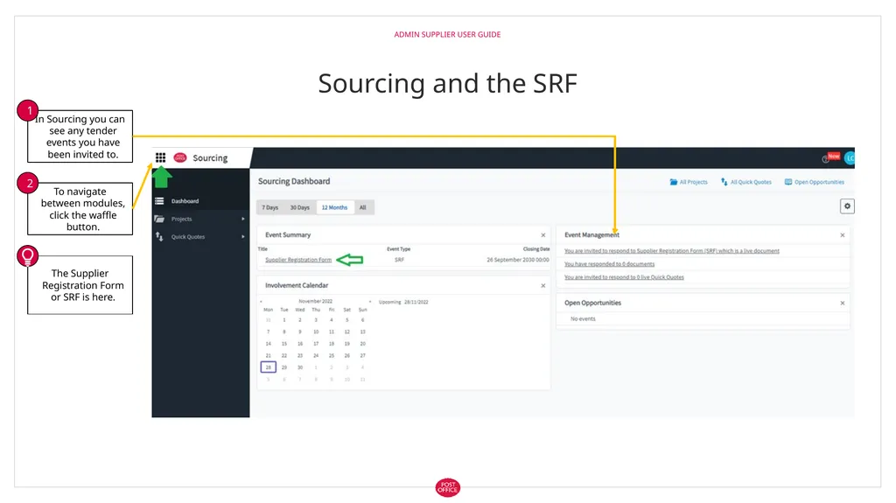Open the waffle module switcher
Viewport: 896px width, 503px height.
point(161,157)
